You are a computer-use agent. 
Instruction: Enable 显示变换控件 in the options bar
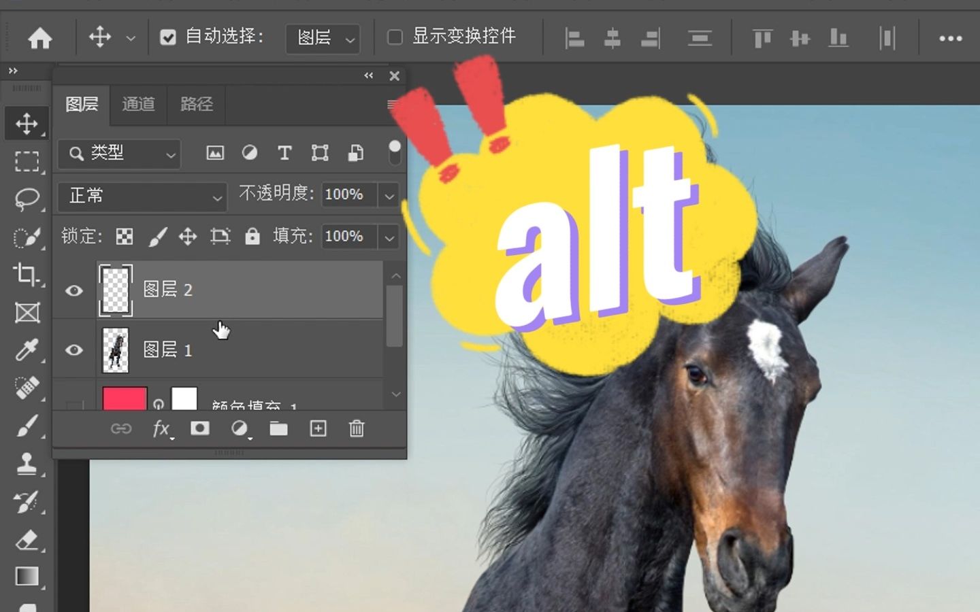coord(395,37)
